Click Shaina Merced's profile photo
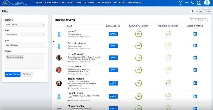Image resolution: width=213 pixels, height=110 pixels. coord(59,83)
